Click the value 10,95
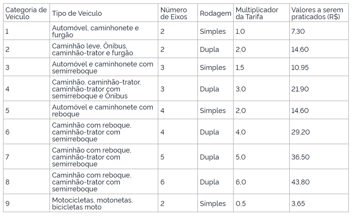Image resolution: width=353 pixels, height=216 pixels. tap(300, 68)
